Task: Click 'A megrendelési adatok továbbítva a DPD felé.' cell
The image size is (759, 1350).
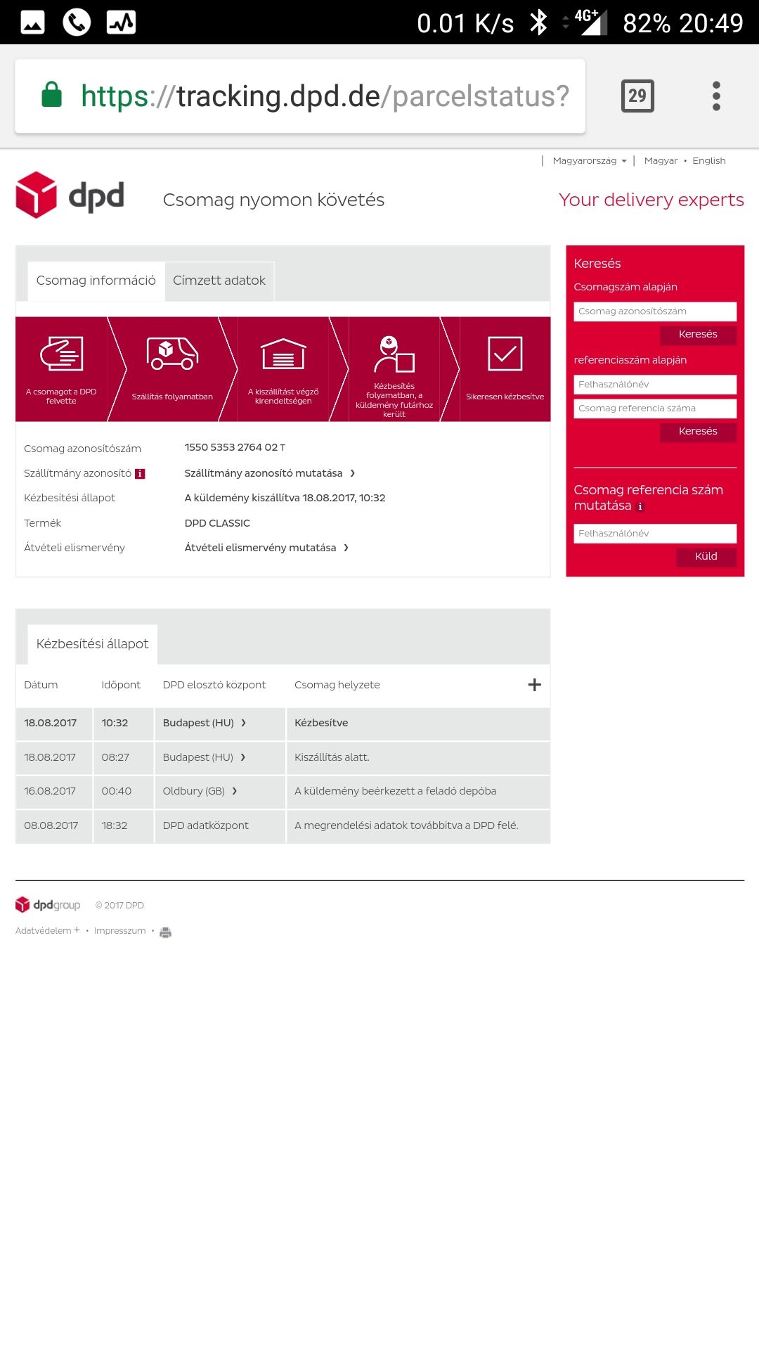Action: click(418, 825)
